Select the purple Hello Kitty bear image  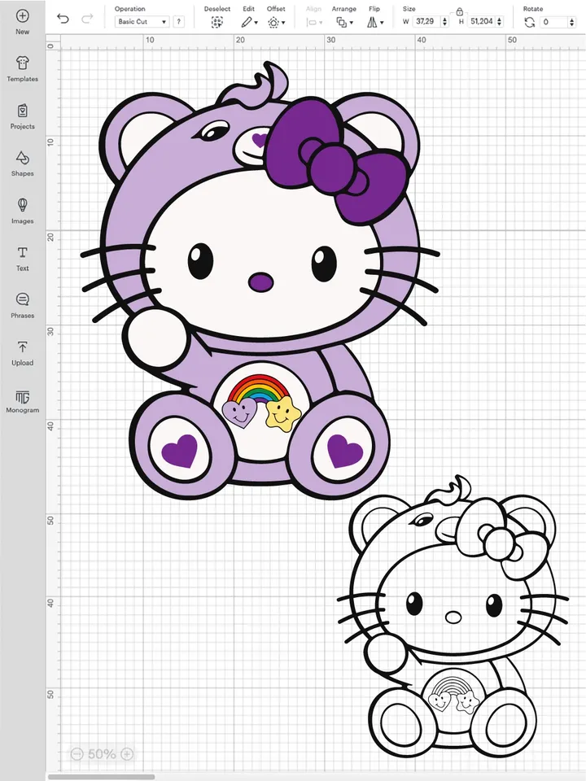pyautogui.click(x=260, y=281)
